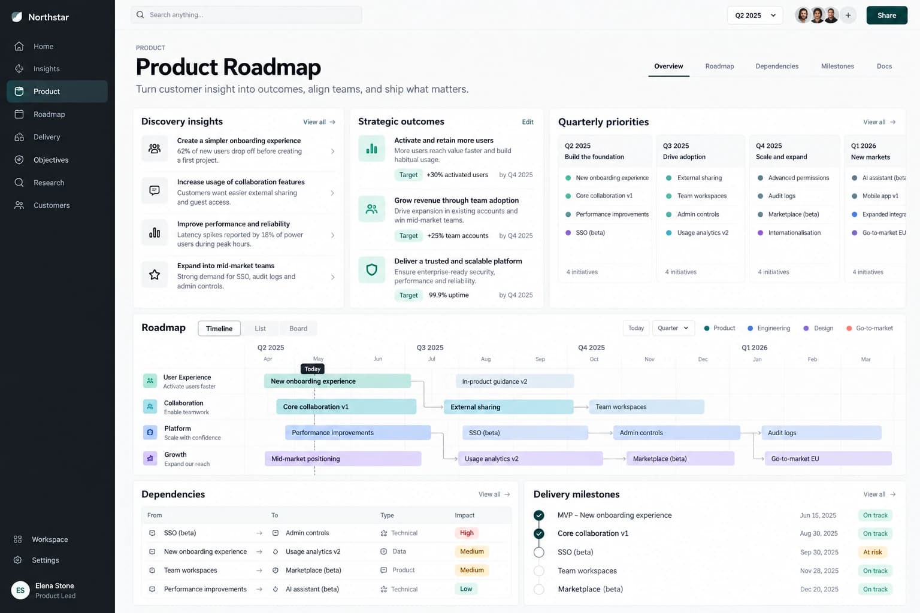The image size is (920, 613).
Task: Switch roadmap to List view
Action: pyautogui.click(x=260, y=329)
